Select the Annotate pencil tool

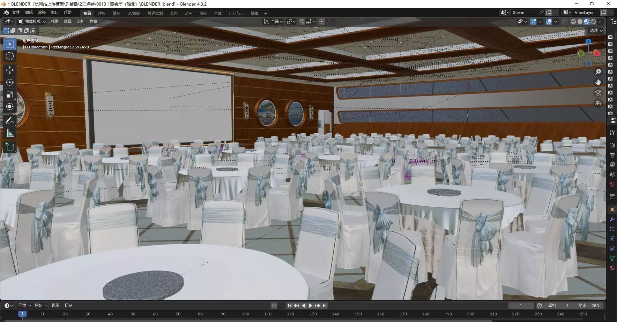[10, 121]
